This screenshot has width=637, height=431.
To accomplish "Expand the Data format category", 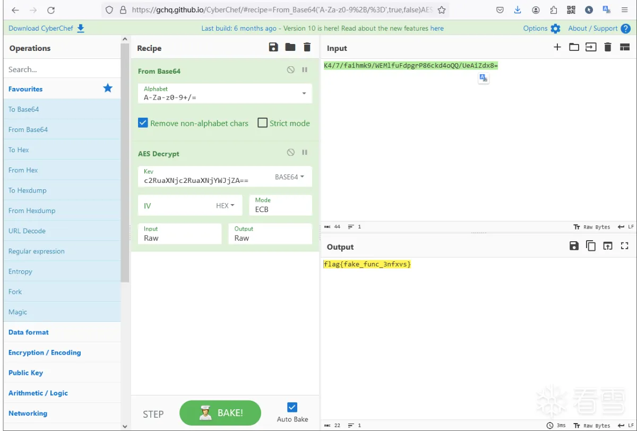I will [x=29, y=332].
